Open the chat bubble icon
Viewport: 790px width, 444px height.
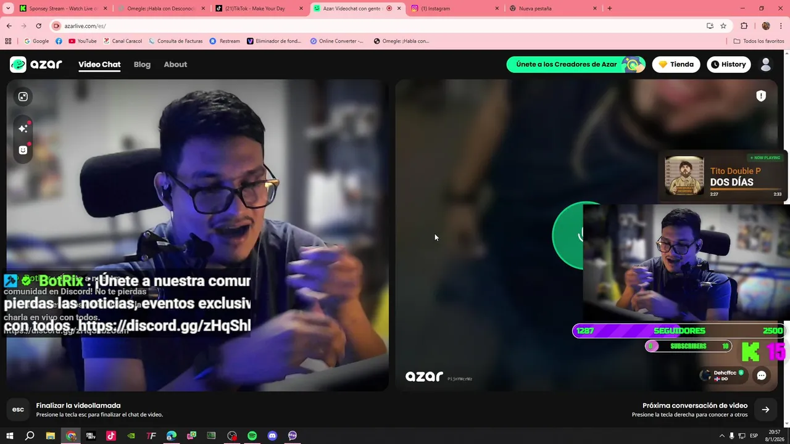(762, 376)
